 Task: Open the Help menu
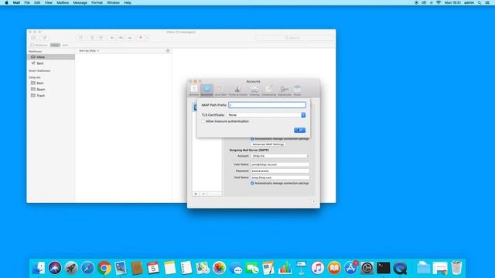click(127, 2)
